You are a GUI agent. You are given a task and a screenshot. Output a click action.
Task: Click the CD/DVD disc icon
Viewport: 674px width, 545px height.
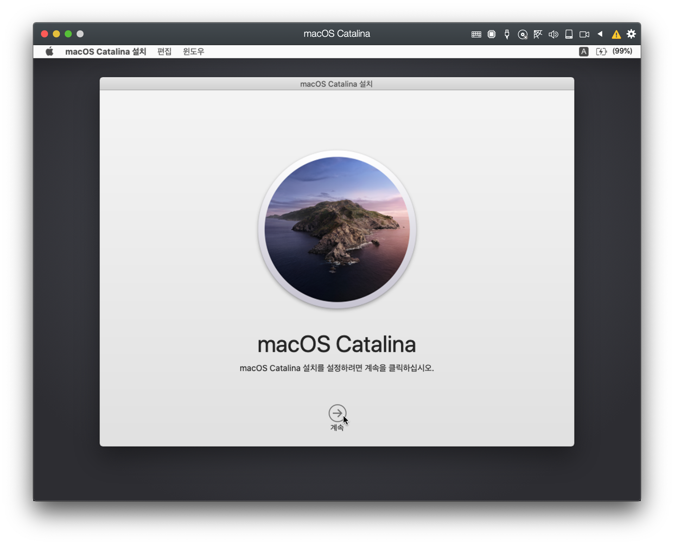tap(522, 34)
